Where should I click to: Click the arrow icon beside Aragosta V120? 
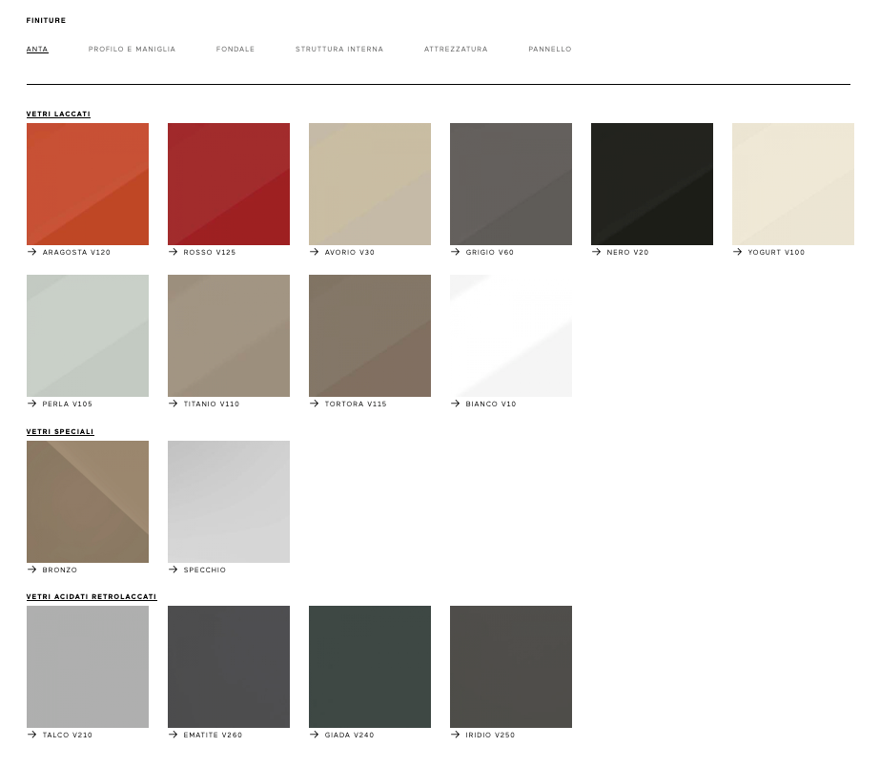click(32, 252)
